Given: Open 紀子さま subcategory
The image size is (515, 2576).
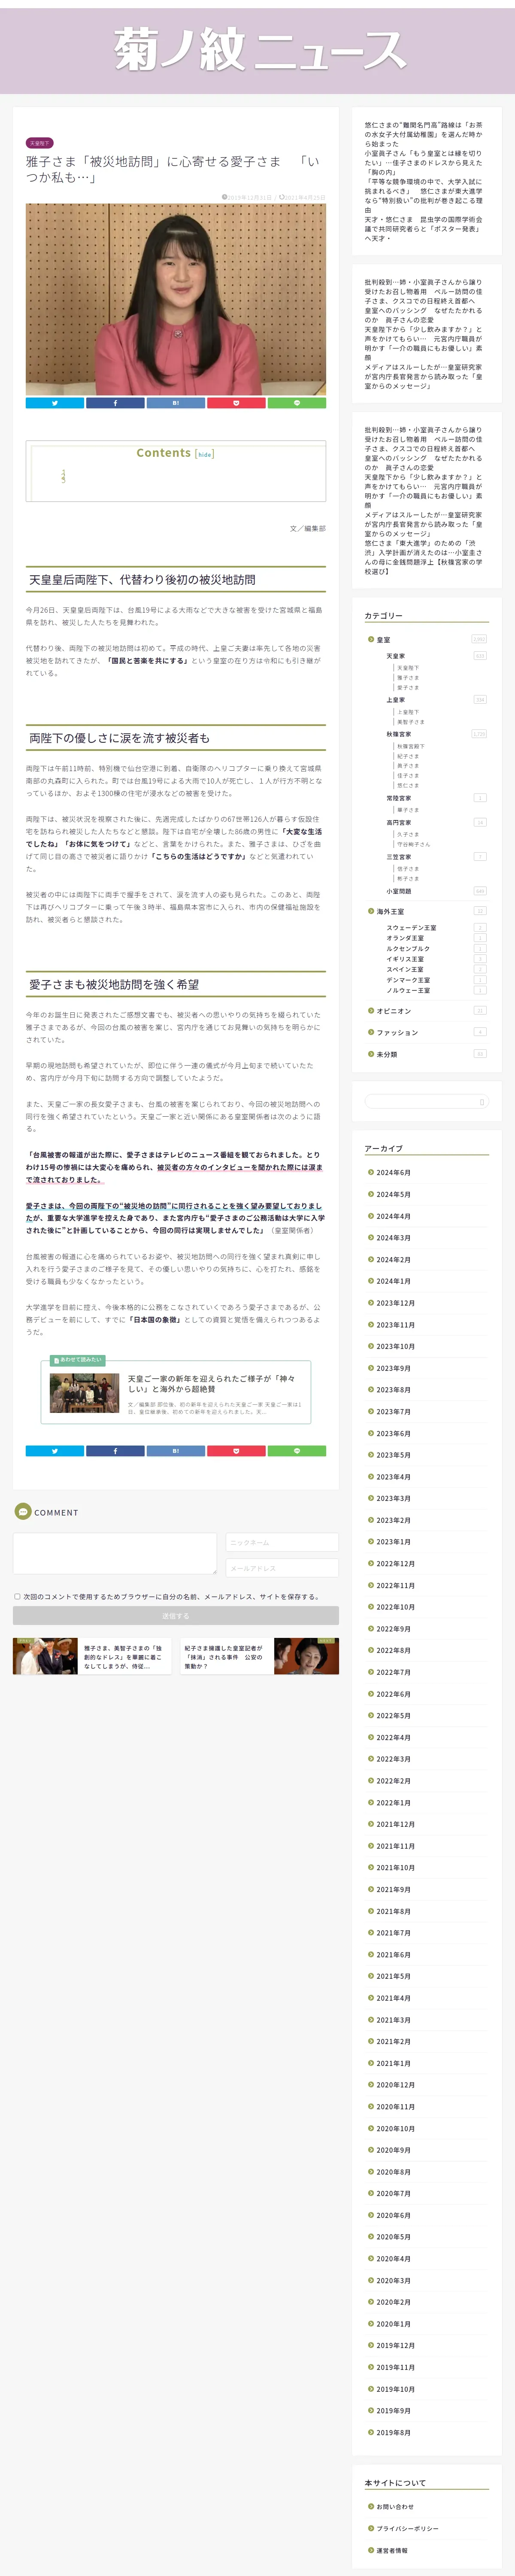Looking at the screenshot, I should (x=408, y=756).
